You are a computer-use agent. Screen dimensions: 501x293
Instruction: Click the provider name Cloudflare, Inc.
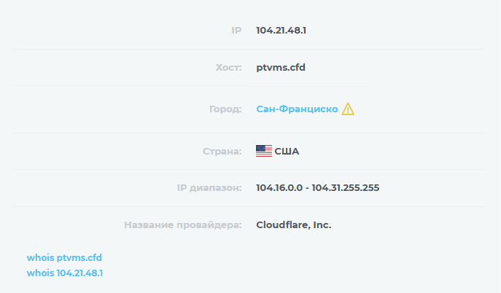[294, 224]
